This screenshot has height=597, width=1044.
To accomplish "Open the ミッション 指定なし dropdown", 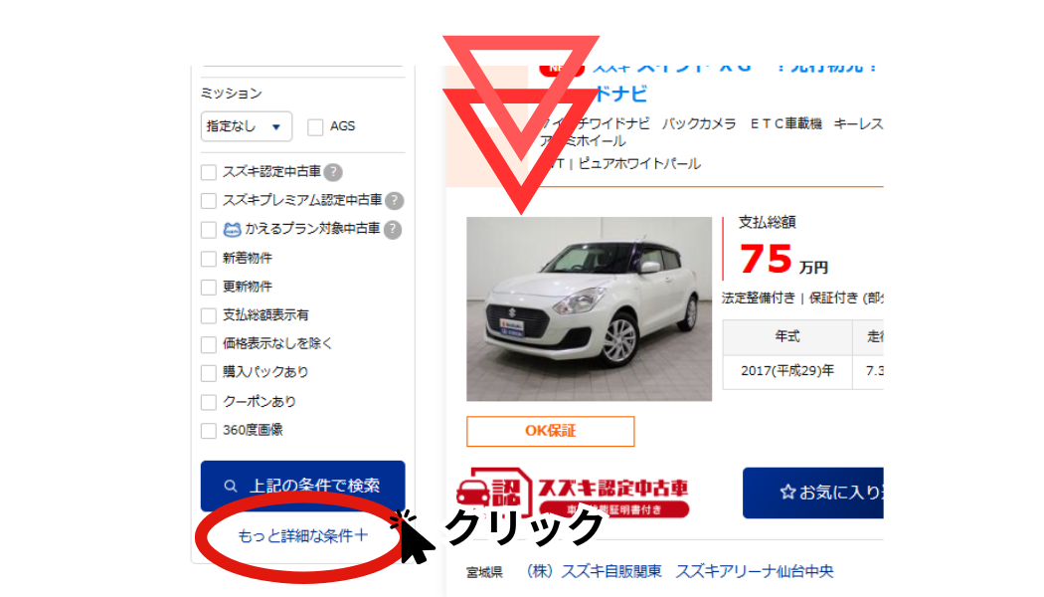I will (x=246, y=126).
